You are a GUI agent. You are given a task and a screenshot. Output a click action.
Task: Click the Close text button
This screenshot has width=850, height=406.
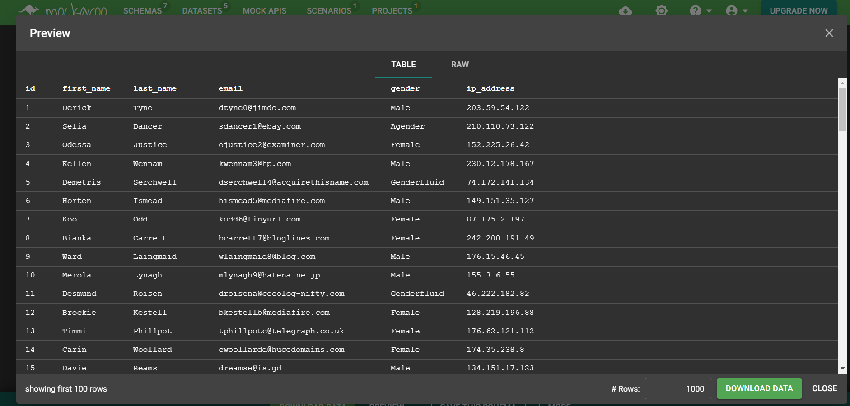click(824, 388)
